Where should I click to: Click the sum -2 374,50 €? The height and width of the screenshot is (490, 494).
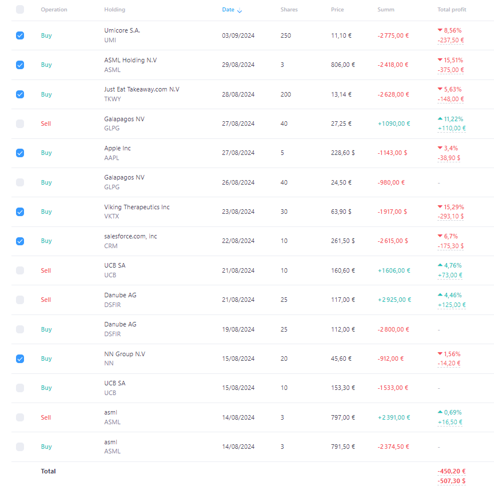tap(393, 447)
